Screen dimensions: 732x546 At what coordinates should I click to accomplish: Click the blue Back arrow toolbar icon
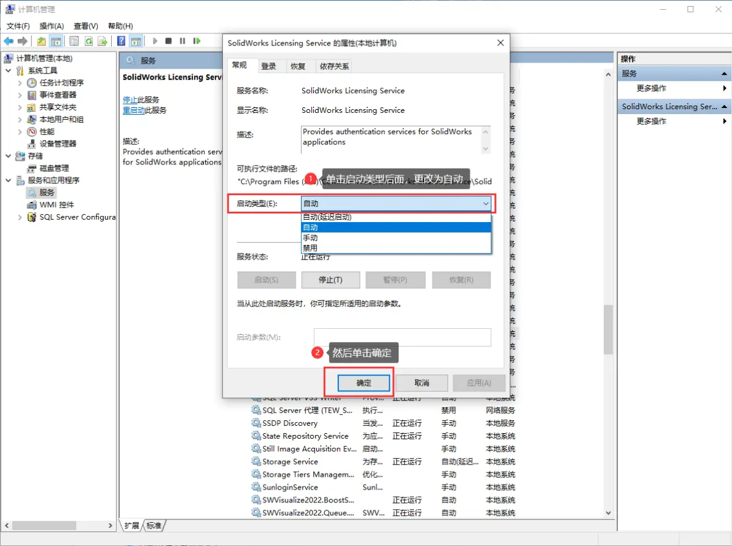9,41
